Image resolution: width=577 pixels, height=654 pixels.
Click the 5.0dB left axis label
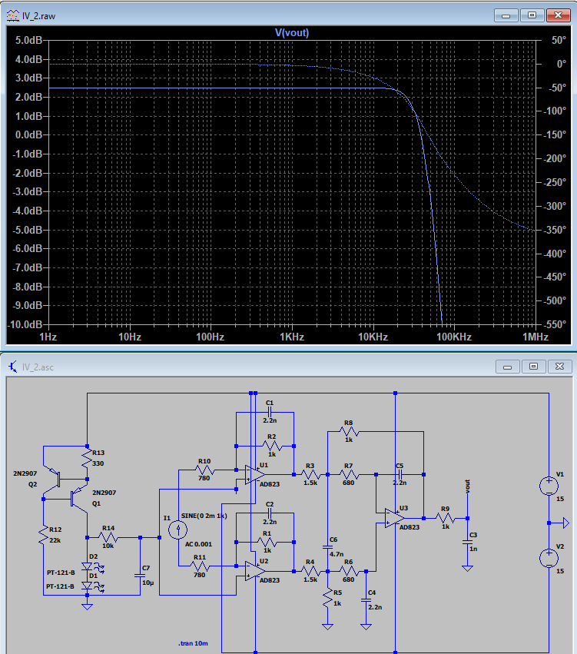tap(28, 41)
